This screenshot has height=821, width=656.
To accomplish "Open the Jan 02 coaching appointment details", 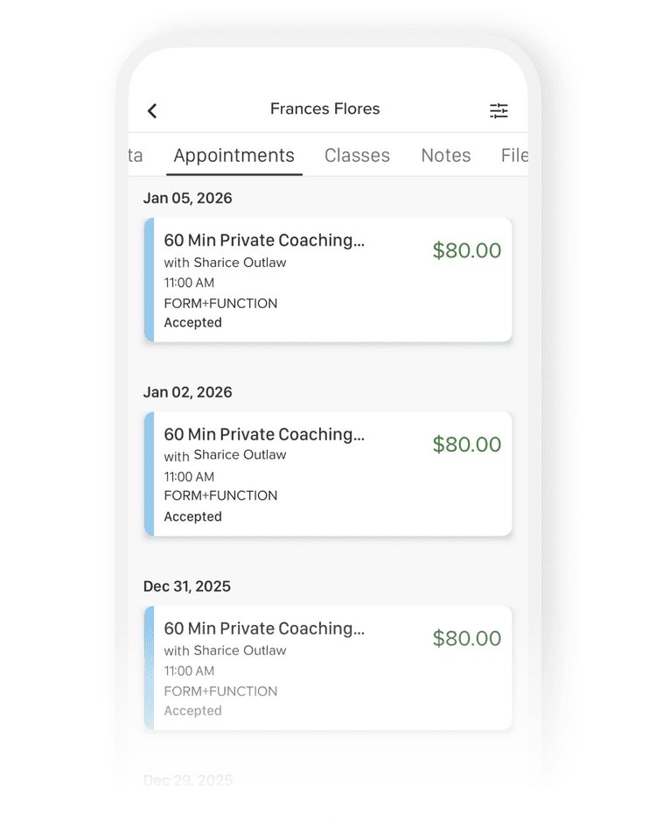I will click(x=328, y=473).
